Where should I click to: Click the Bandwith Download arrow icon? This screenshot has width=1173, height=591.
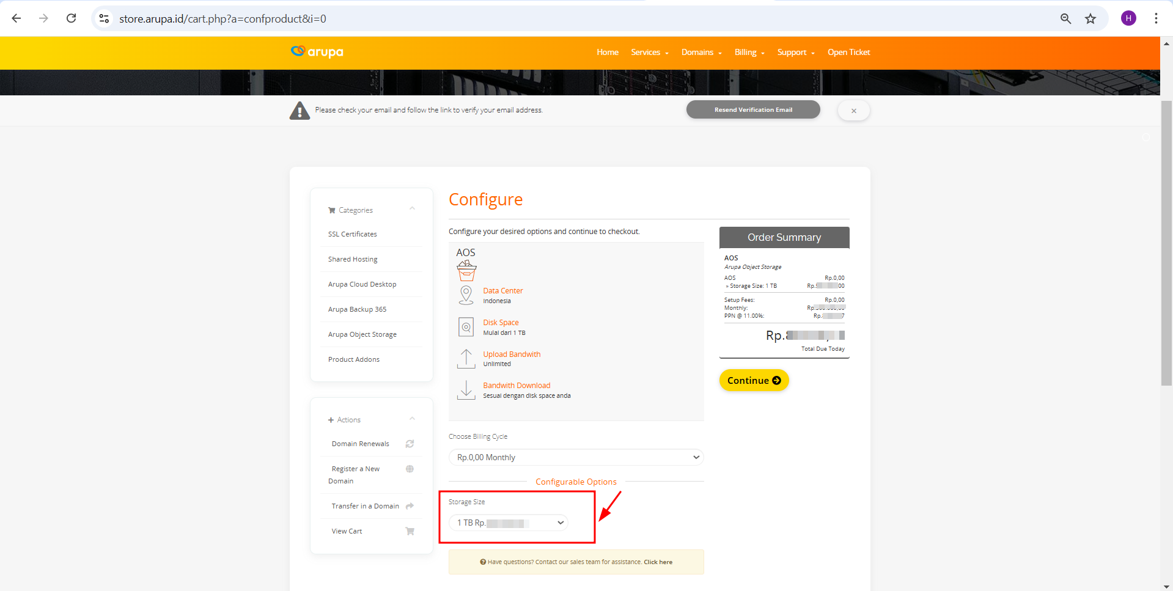[466, 390]
